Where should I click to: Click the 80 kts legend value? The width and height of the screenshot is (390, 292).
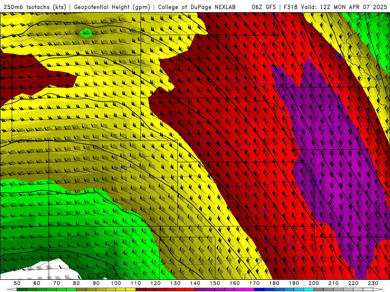[77, 283]
